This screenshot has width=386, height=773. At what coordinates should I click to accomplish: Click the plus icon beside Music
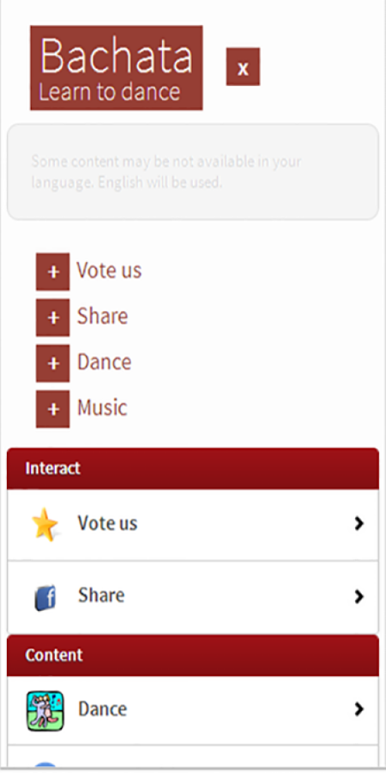pos(52,409)
